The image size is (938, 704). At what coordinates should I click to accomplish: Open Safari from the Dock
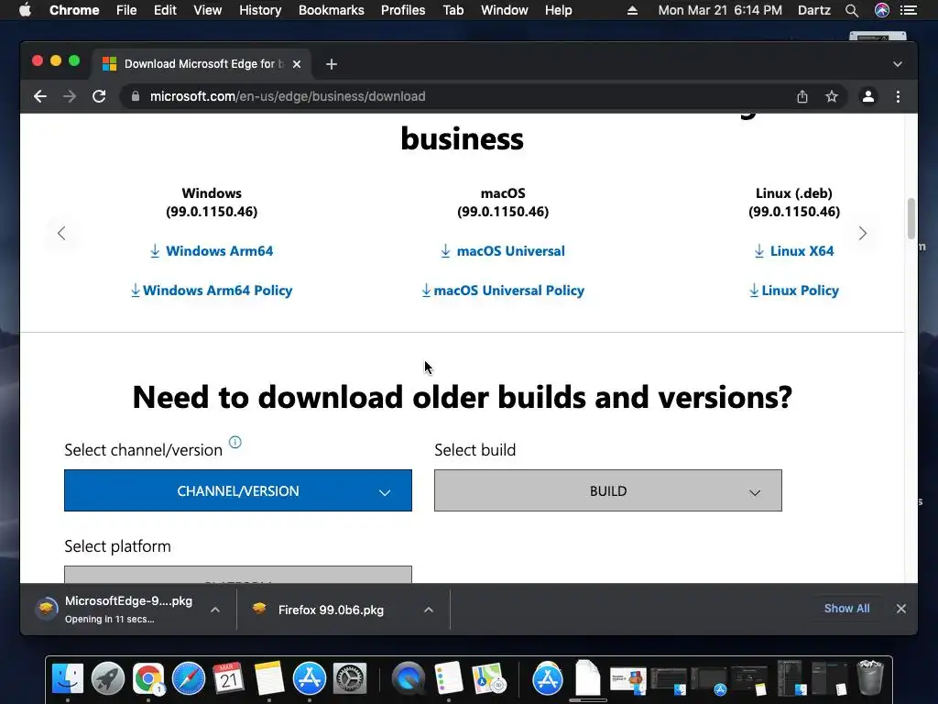[189, 678]
